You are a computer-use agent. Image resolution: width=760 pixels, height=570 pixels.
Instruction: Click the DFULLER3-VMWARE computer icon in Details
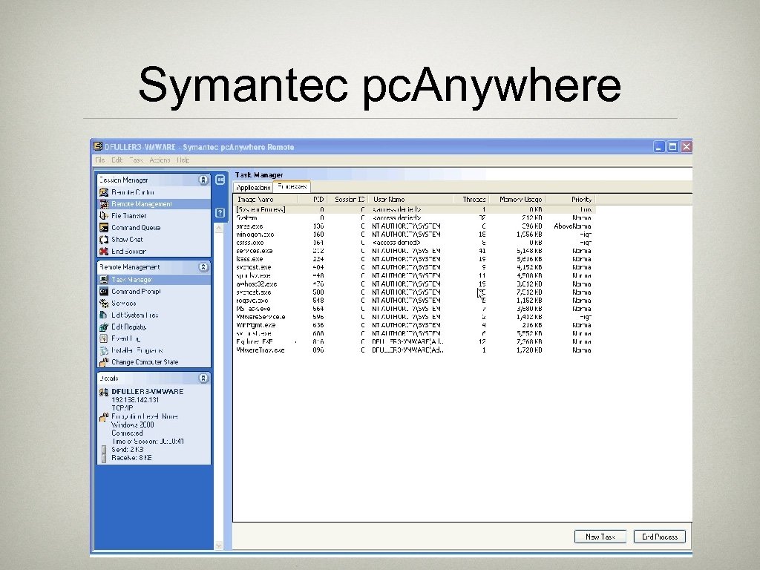click(104, 392)
